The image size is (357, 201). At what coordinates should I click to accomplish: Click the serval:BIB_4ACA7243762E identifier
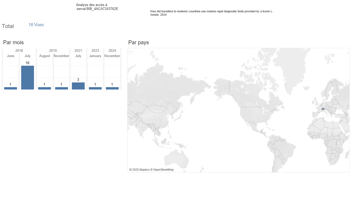point(97,9)
